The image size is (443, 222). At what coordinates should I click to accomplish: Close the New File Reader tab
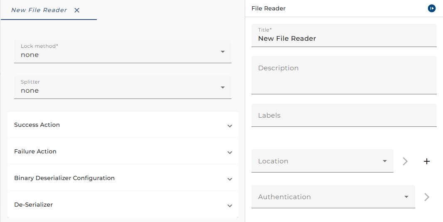point(77,10)
